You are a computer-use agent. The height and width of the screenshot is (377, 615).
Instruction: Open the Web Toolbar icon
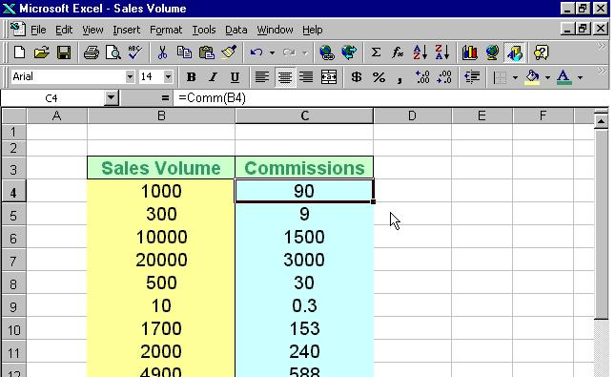[349, 52]
